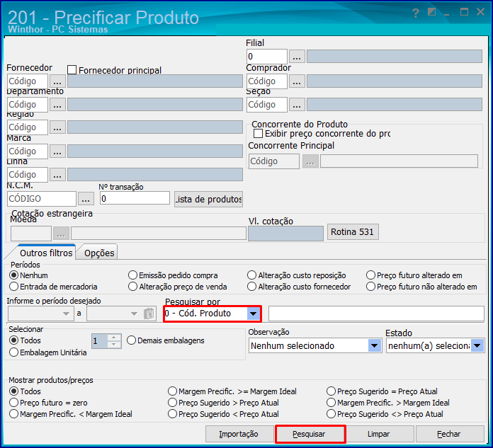Viewport: 493px width, 448px height.
Task: Open the Moeda lookup ellipsis button
Action: 61,234
